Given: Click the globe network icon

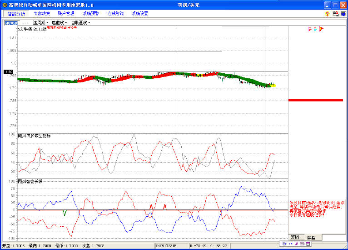Looking at the screenshot, I should point(343,14).
